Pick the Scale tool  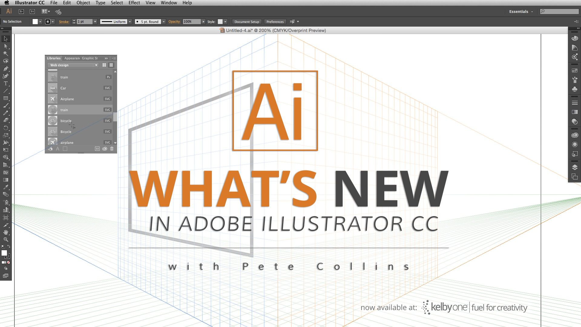coord(5,135)
